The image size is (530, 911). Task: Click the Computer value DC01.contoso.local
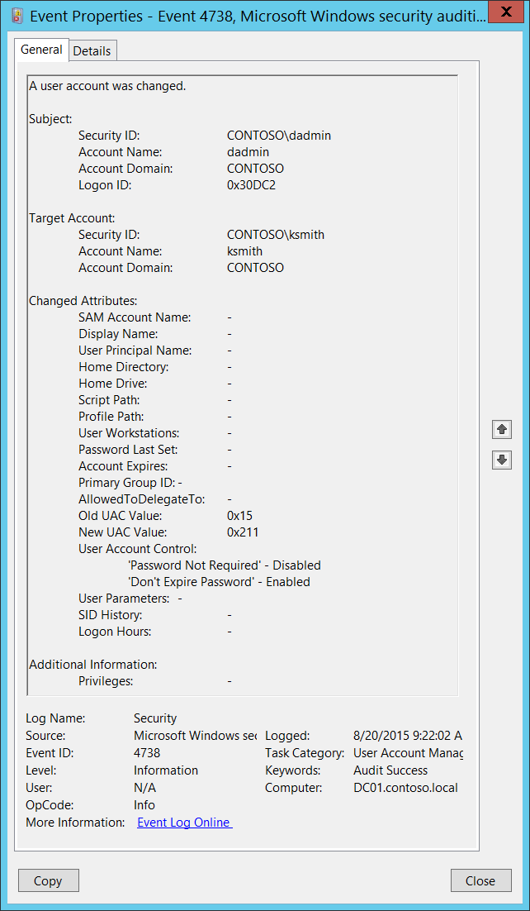[405, 788]
